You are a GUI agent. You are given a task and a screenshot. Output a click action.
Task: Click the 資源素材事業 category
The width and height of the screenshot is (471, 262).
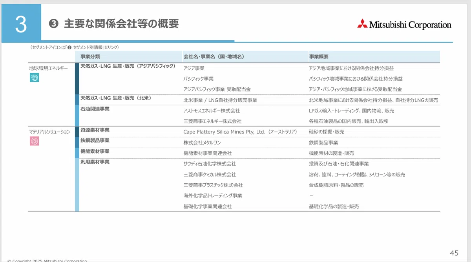click(95, 130)
